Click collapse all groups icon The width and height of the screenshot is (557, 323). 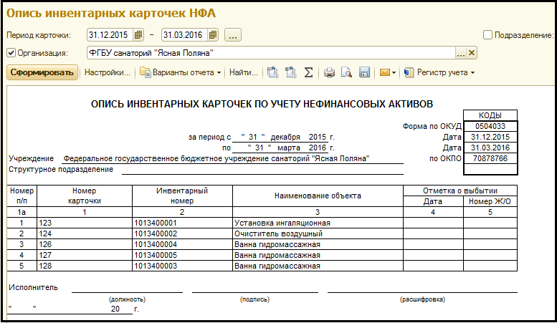pyautogui.click(x=291, y=72)
